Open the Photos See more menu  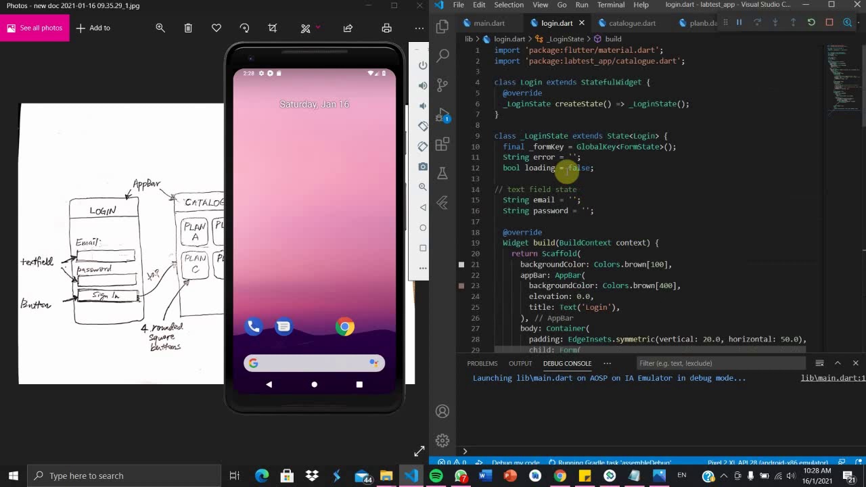(x=419, y=28)
